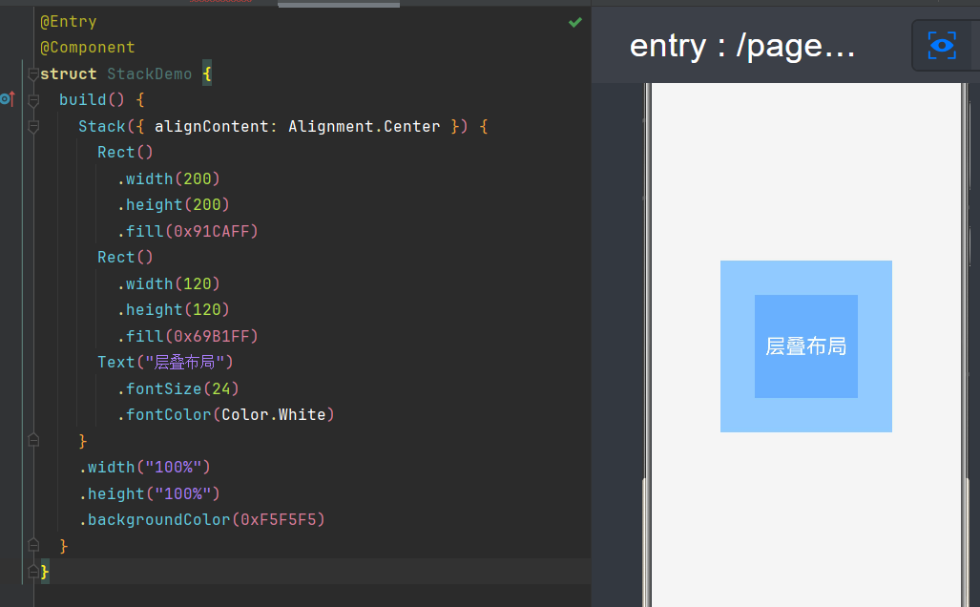Click the fold end marker at Stack's closing brace

(x=33, y=440)
